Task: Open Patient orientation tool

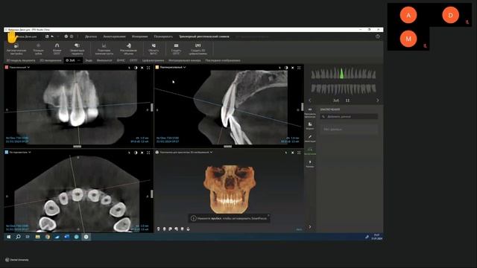Action: pyautogui.click(x=77, y=48)
